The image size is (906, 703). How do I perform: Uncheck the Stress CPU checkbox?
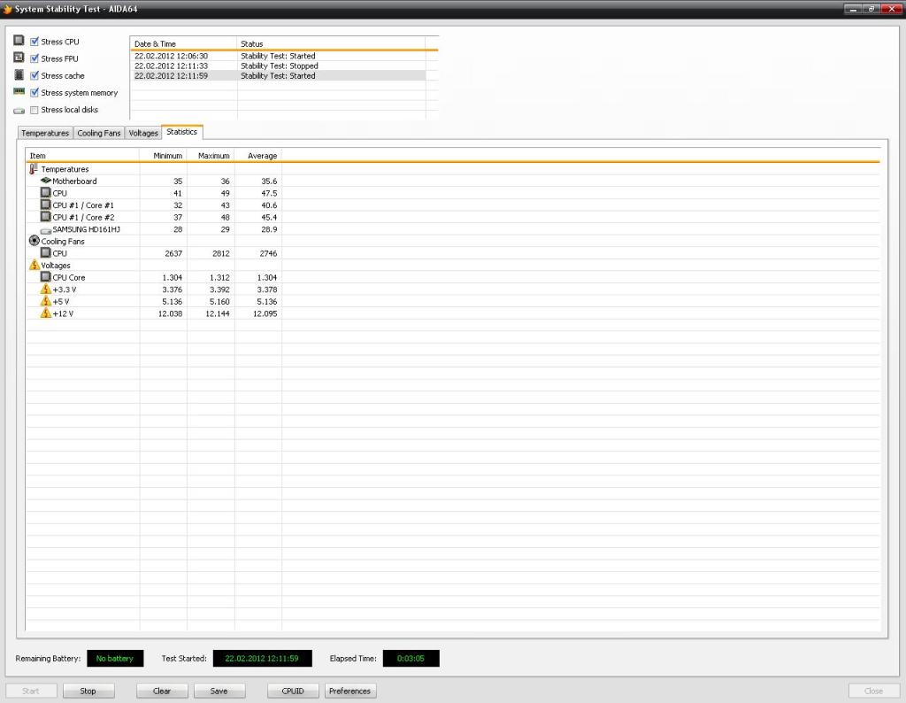[x=35, y=42]
